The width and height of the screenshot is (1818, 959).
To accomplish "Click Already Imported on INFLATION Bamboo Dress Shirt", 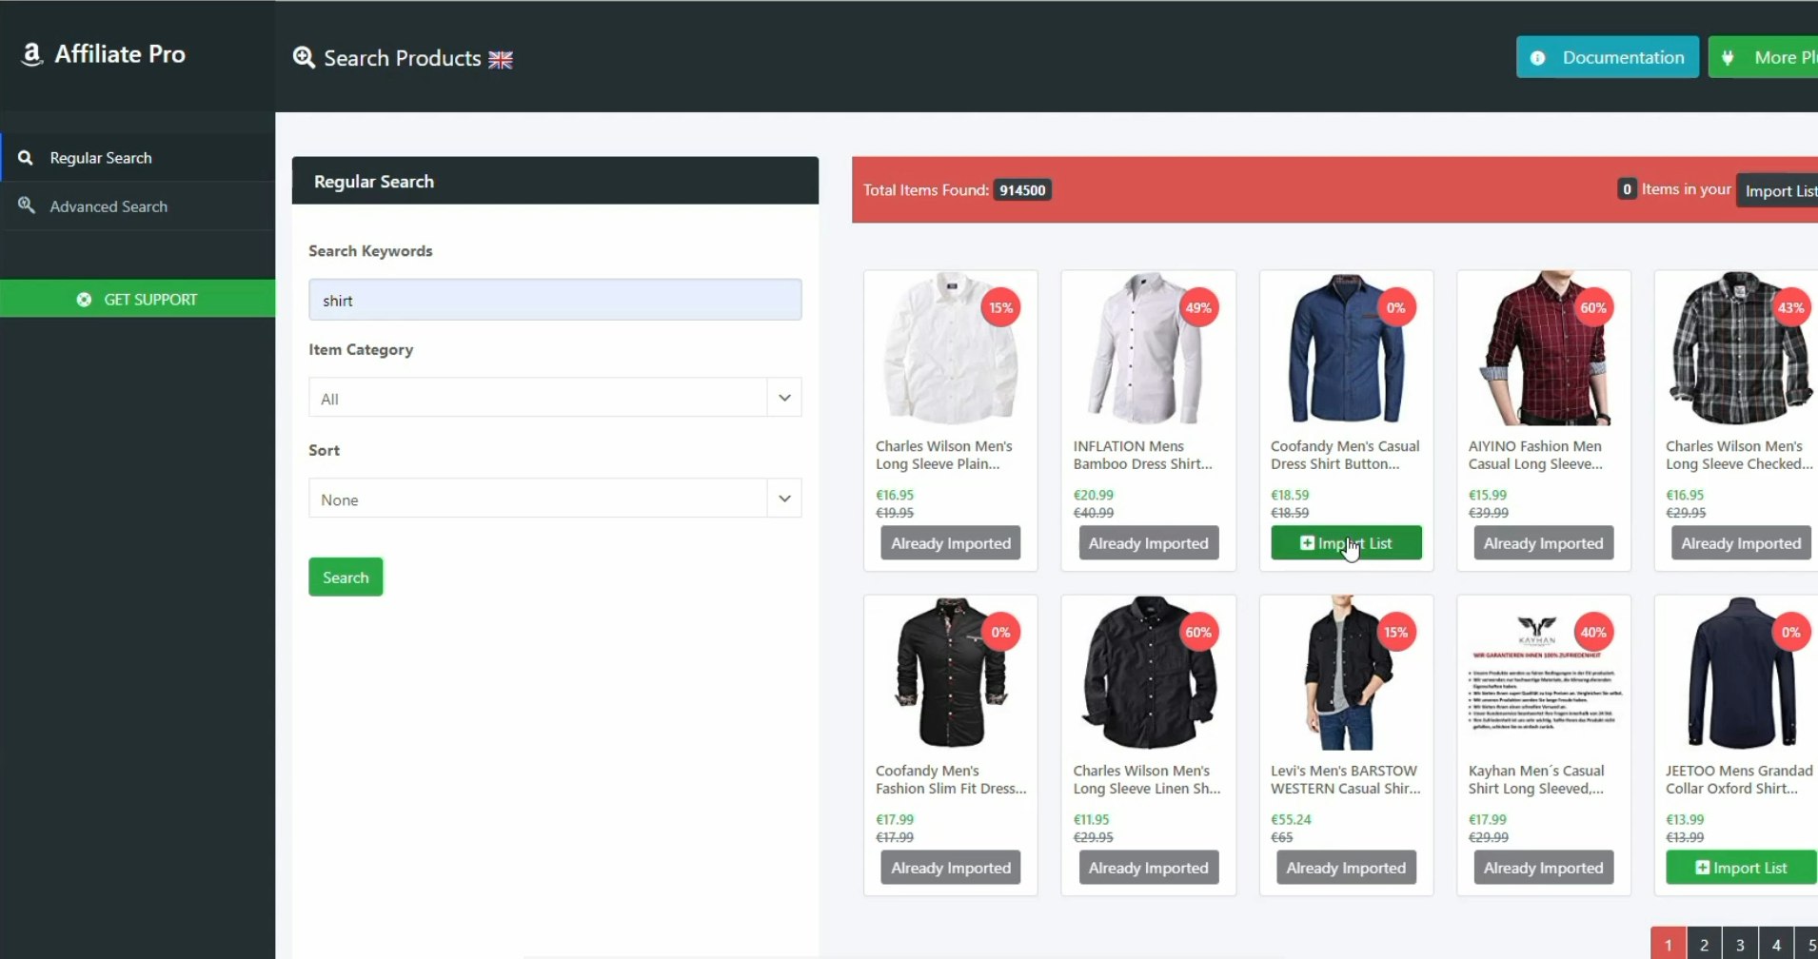I will click(1147, 542).
